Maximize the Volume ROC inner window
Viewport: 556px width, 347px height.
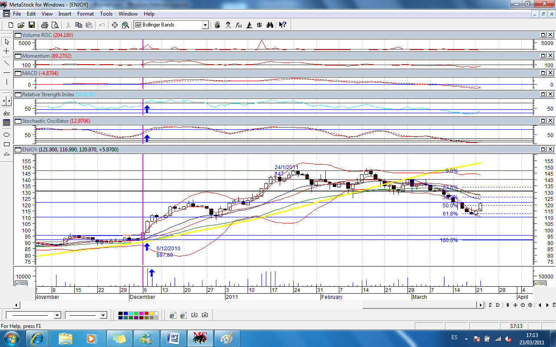click(543, 35)
